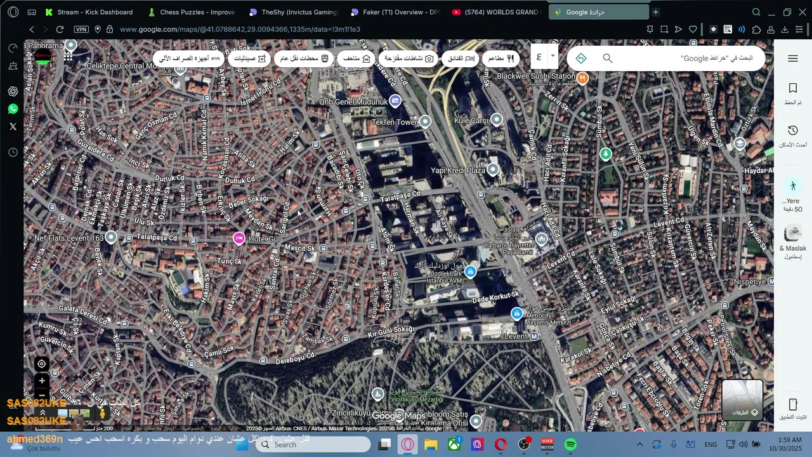This screenshot has height=457, width=812.
Task: Open the browser downloads icon
Action: point(785,29)
